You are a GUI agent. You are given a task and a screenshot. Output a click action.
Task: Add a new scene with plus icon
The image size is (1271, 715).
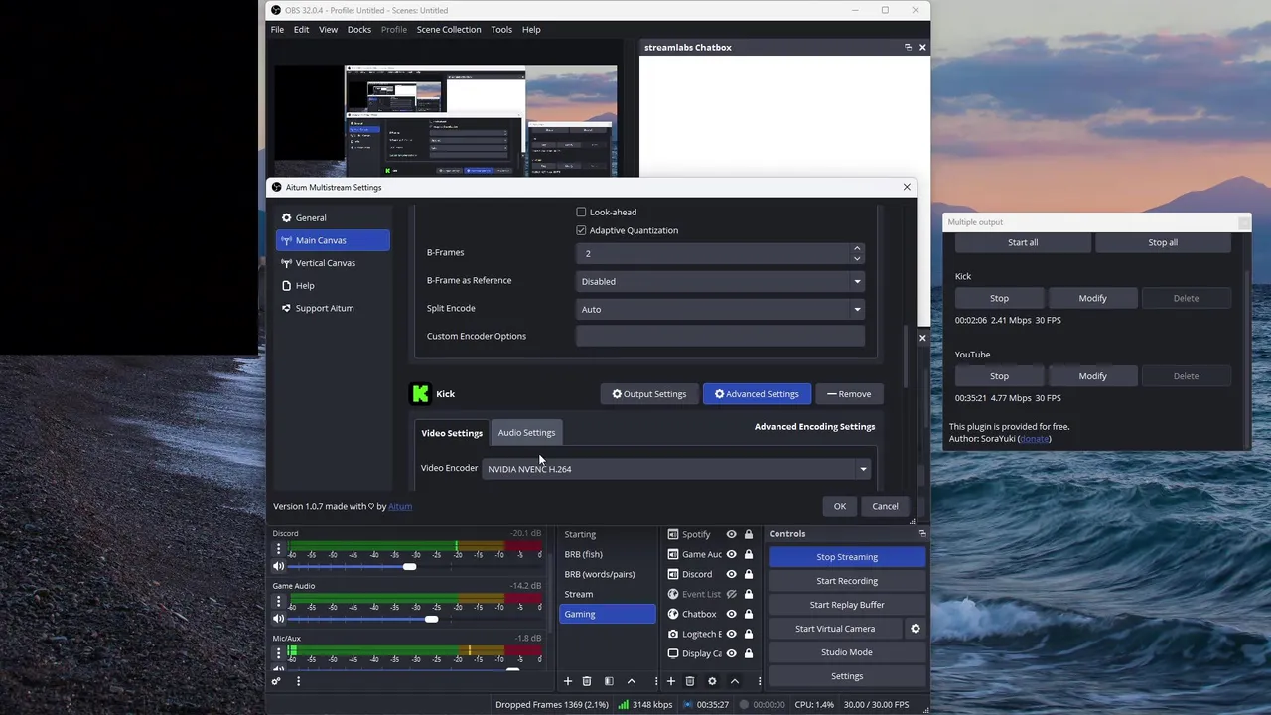(568, 681)
